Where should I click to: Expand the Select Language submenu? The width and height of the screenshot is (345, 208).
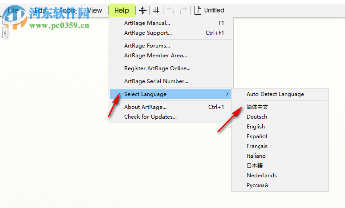(170, 94)
